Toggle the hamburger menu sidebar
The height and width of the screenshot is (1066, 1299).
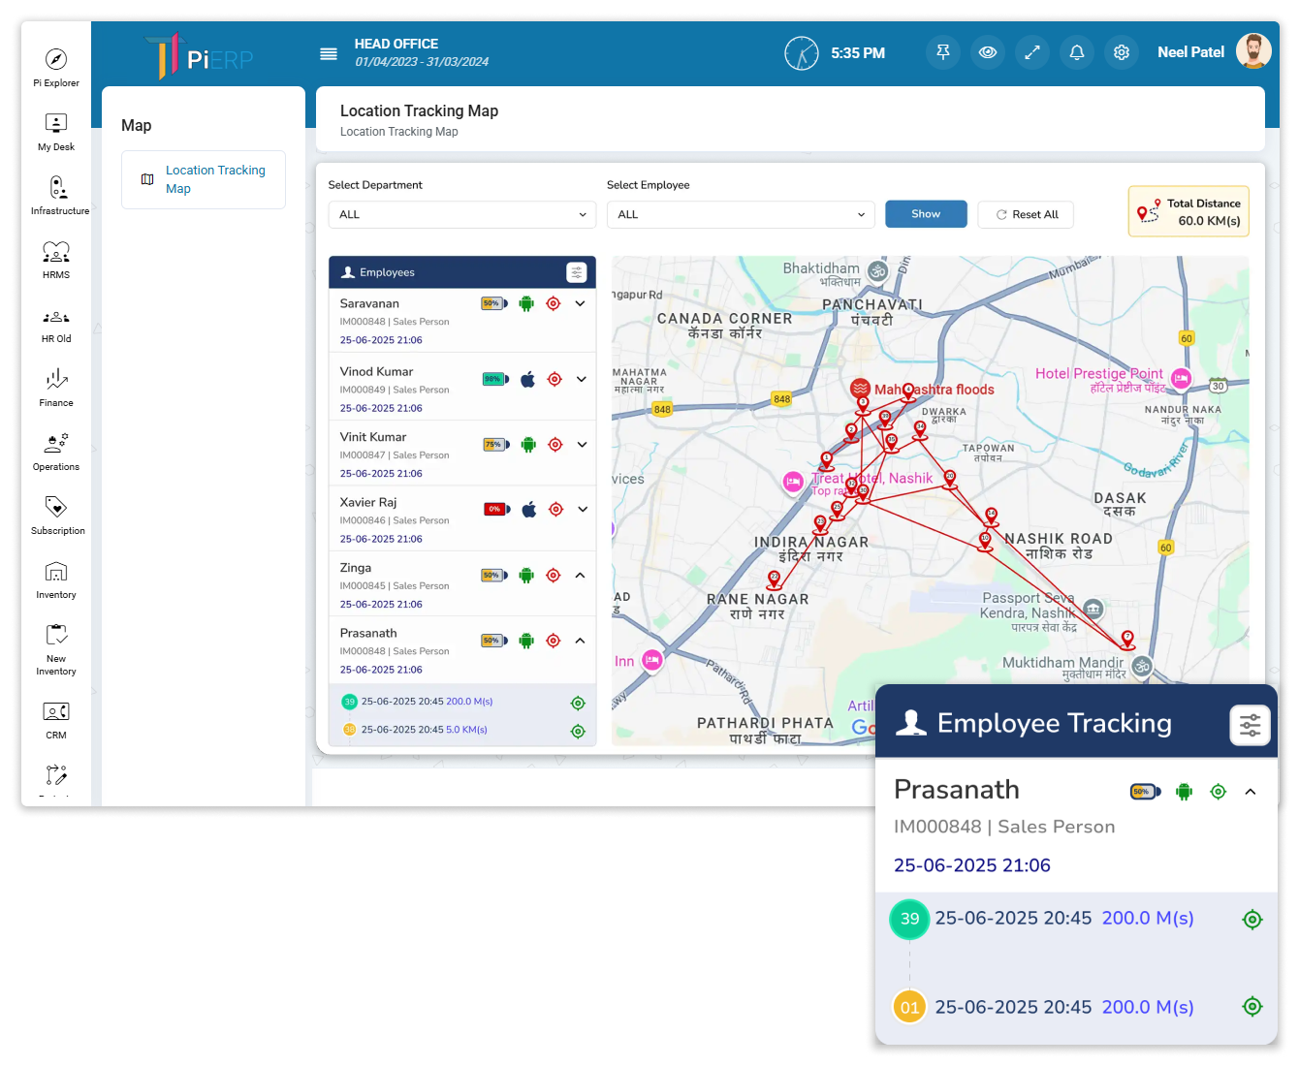click(329, 53)
